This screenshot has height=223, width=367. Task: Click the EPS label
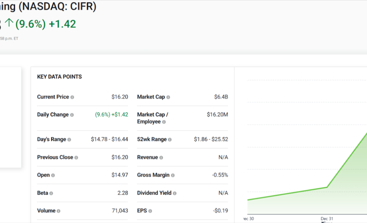pyautogui.click(x=142, y=211)
